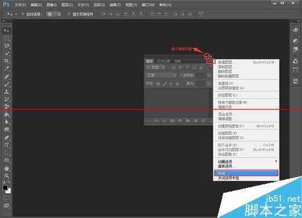
Task: Select the Brush tool
Action: click(x=7, y=84)
